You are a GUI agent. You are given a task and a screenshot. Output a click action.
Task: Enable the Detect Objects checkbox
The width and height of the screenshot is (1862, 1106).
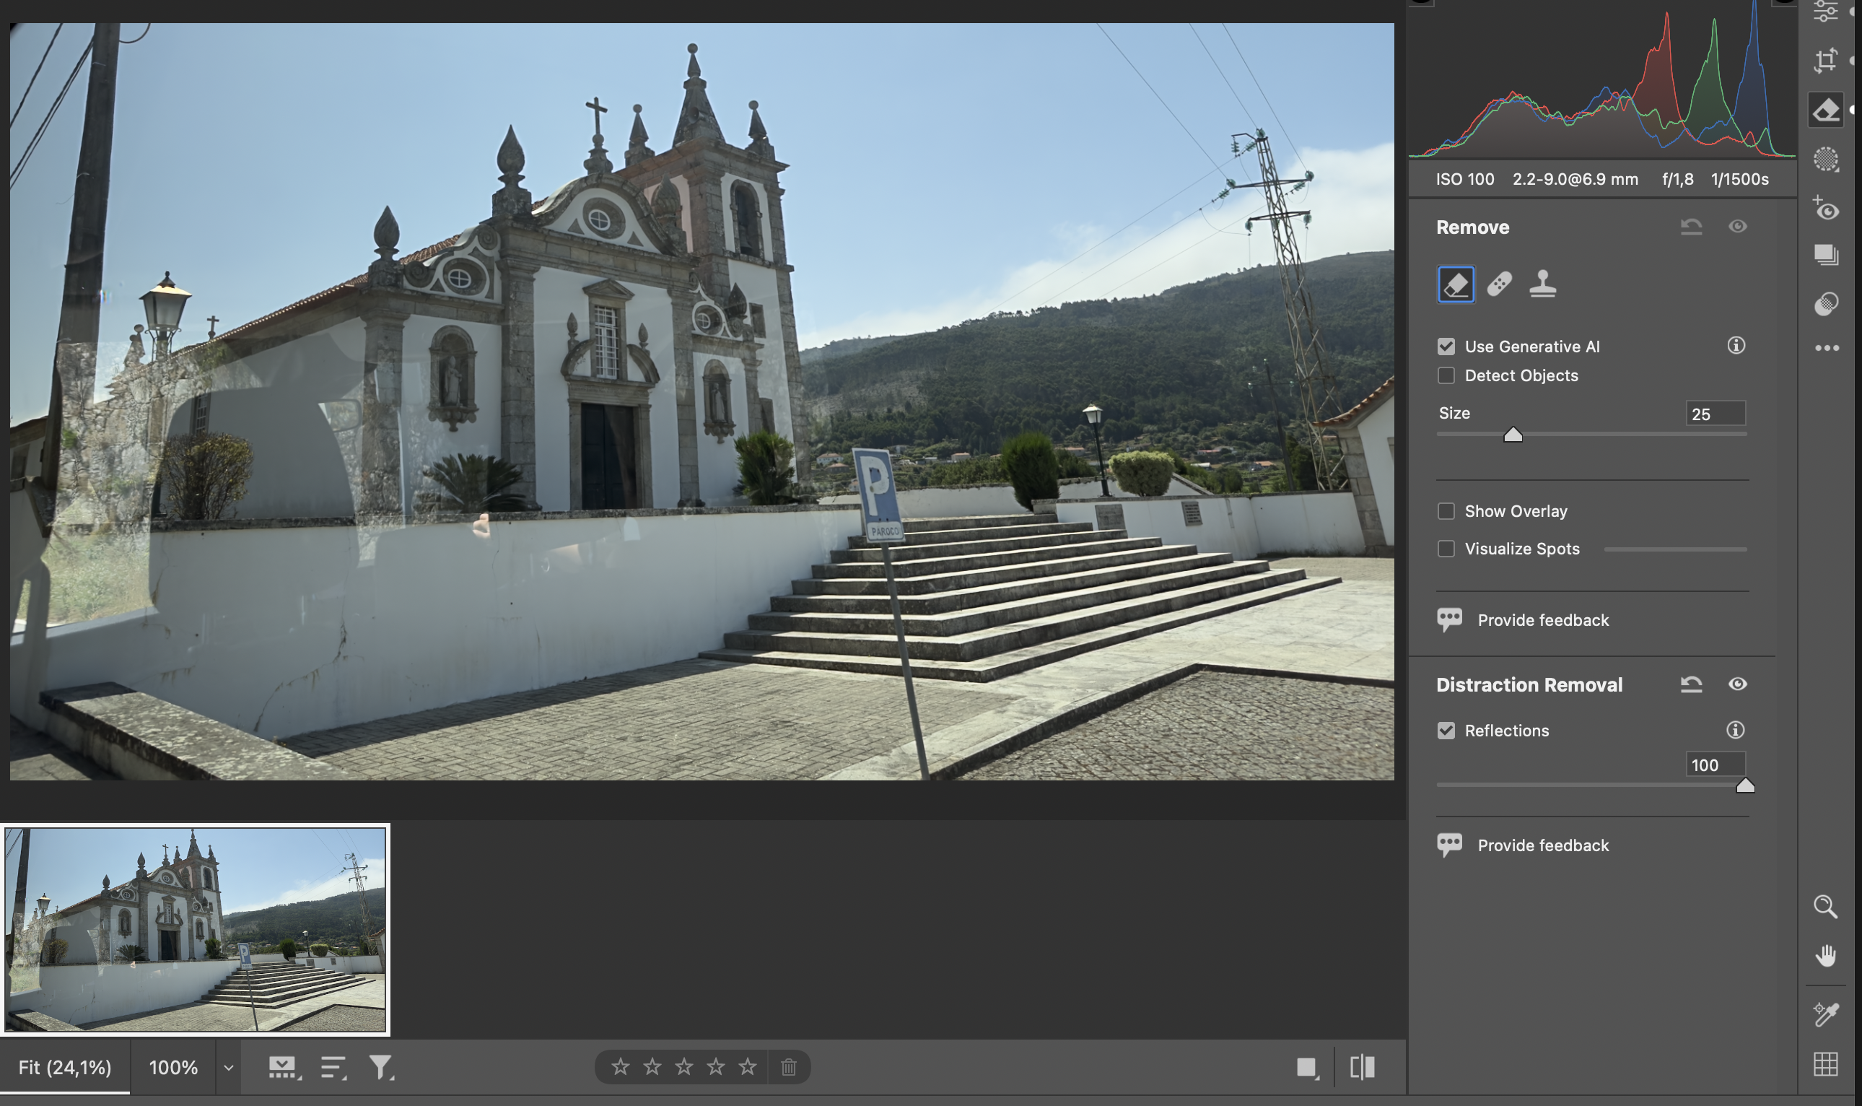1446,375
